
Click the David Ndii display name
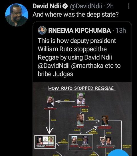point(47,6)
